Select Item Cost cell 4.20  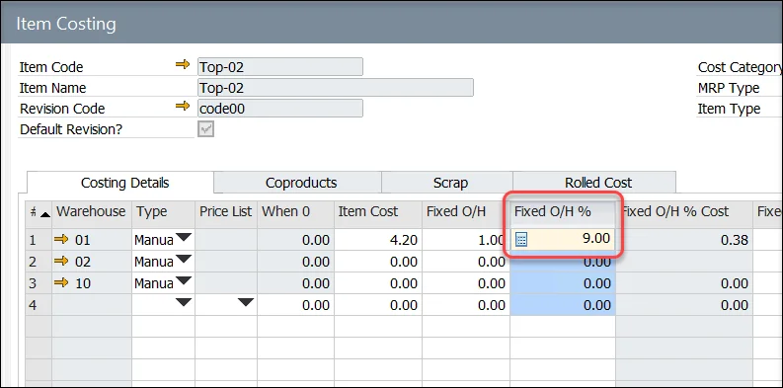(378, 240)
